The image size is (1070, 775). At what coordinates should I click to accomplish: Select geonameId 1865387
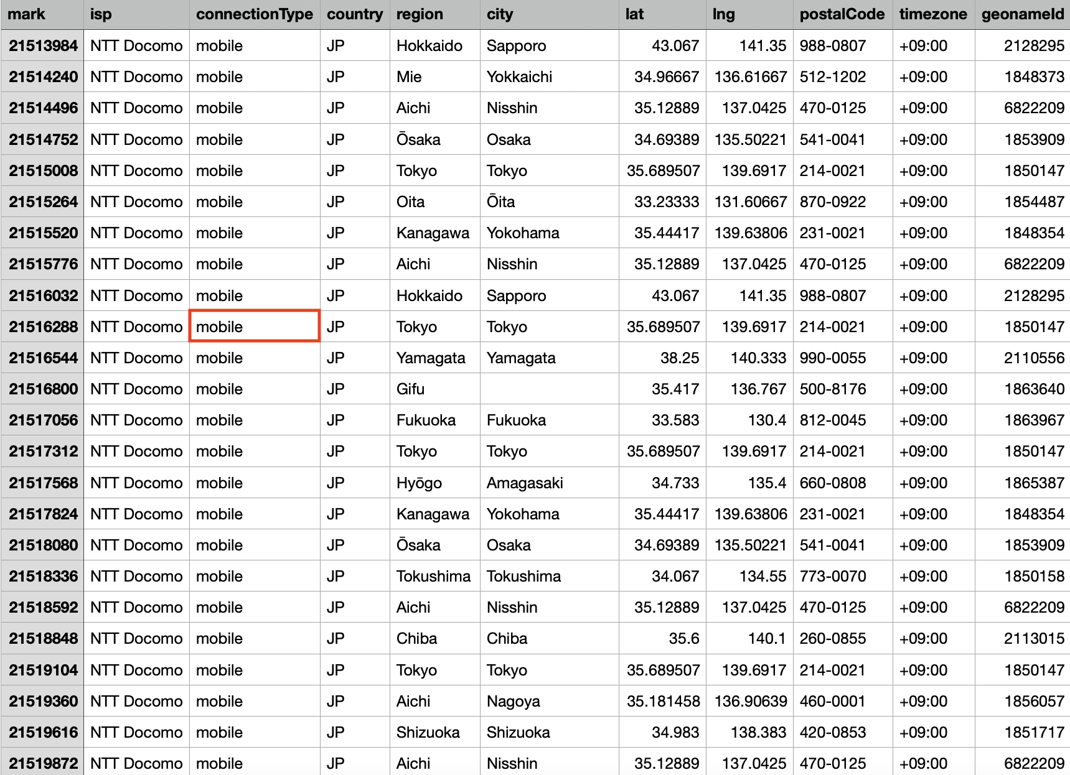(x=1023, y=483)
